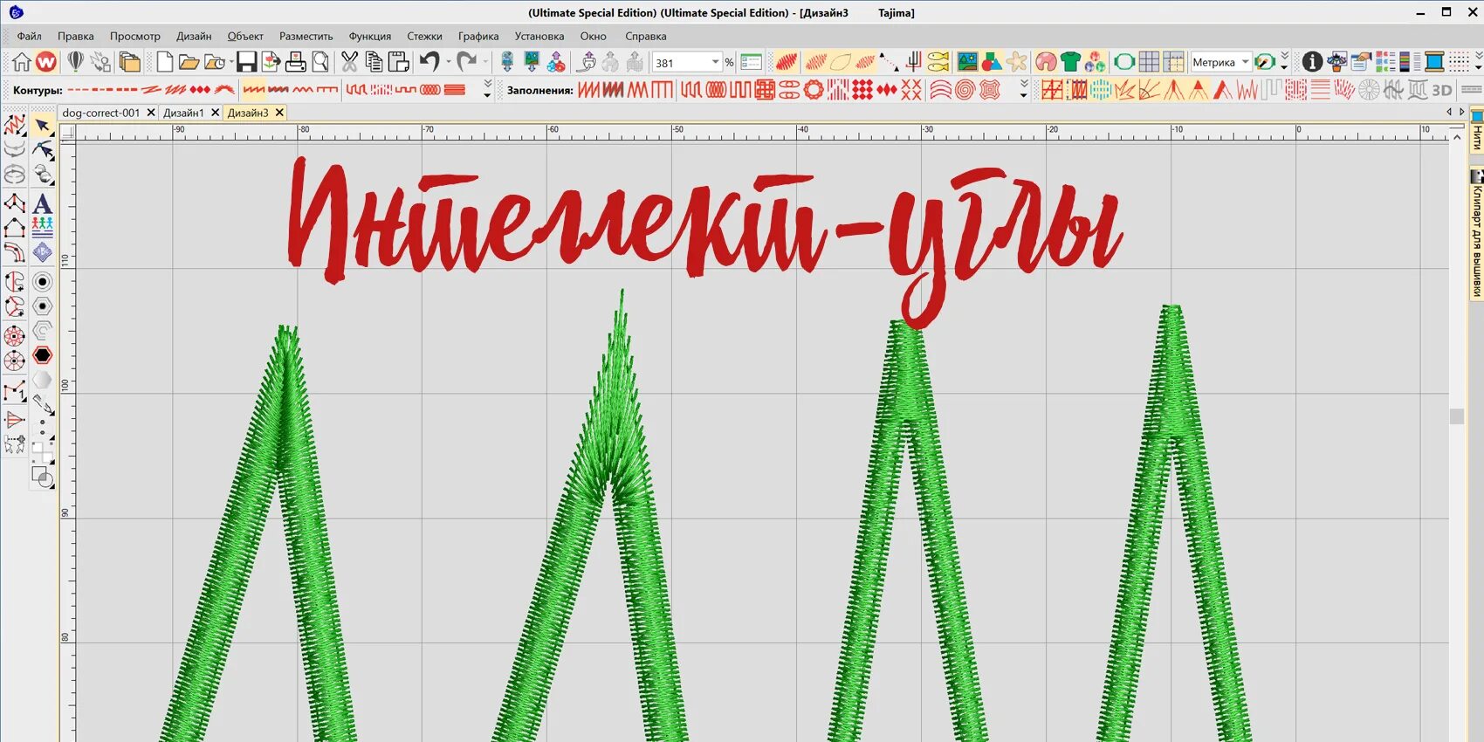
Task: Open the Установка menu
Action: point(539,36)
